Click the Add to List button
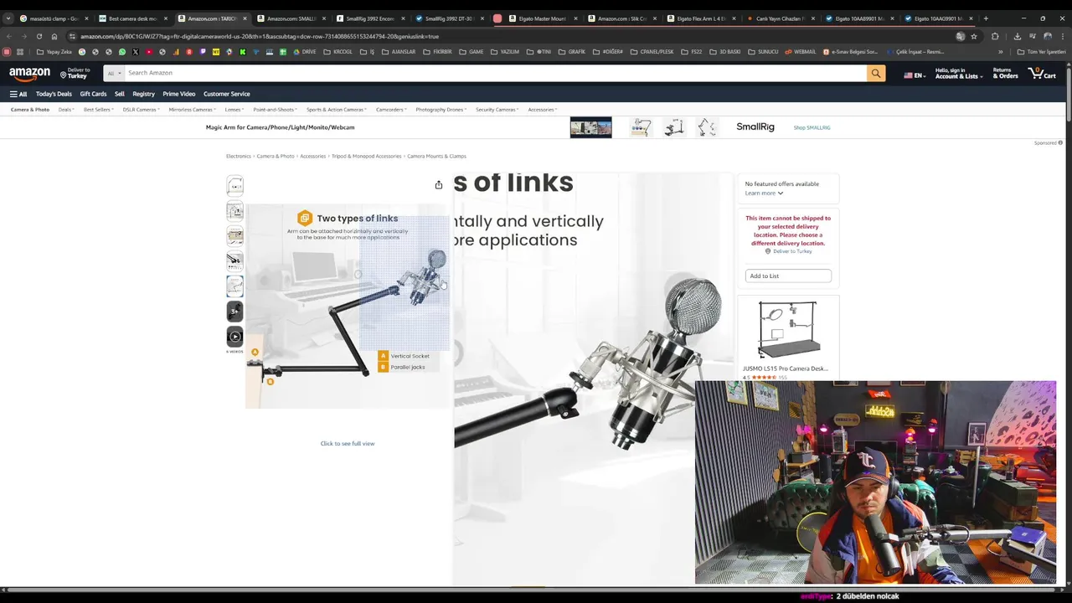1072x603 pixels. coord(788,276)
